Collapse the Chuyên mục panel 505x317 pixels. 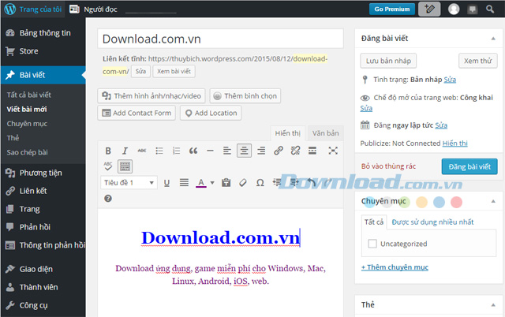pyautogui.click(x=493, y=201)
